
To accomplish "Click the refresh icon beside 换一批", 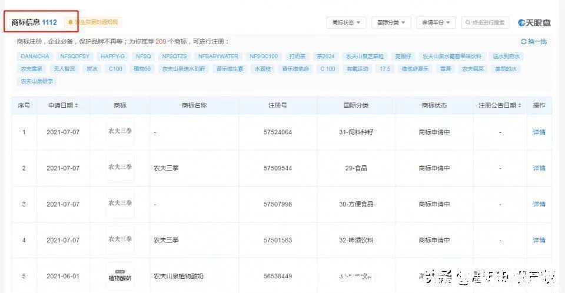I will point(524,42).
